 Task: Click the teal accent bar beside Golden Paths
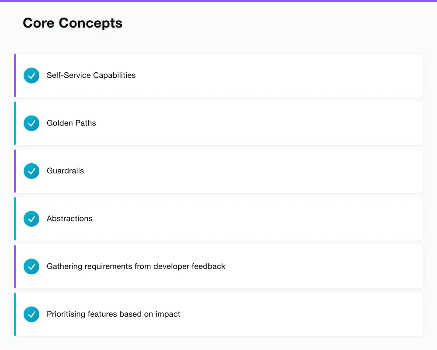[14, 123]
